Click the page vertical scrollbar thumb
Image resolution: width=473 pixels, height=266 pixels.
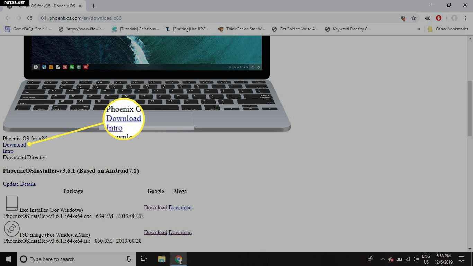pyautogui.click(x=470, y=108)
